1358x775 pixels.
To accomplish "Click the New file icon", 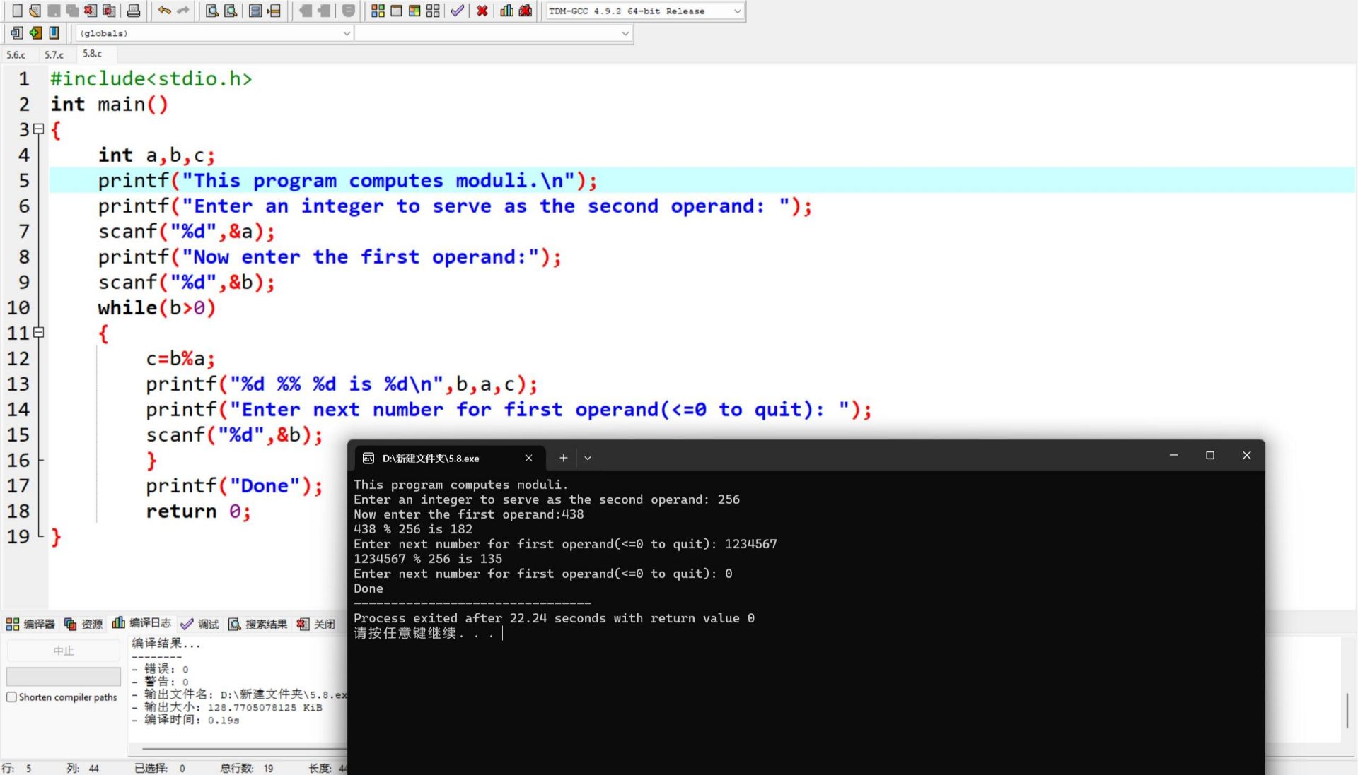I will click(x=18, y=11).
